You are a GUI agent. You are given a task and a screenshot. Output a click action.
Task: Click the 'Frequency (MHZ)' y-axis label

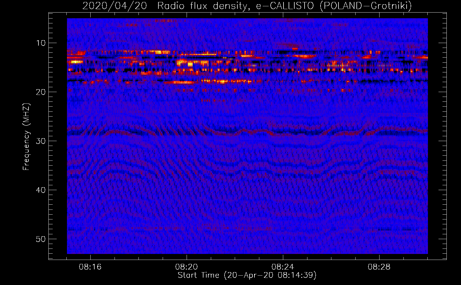26,137
